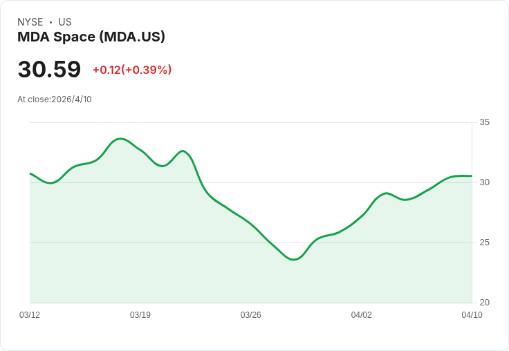The width and height of the screenshot is (509, 351).
Task: Click the At close date text
Action: 55,99
